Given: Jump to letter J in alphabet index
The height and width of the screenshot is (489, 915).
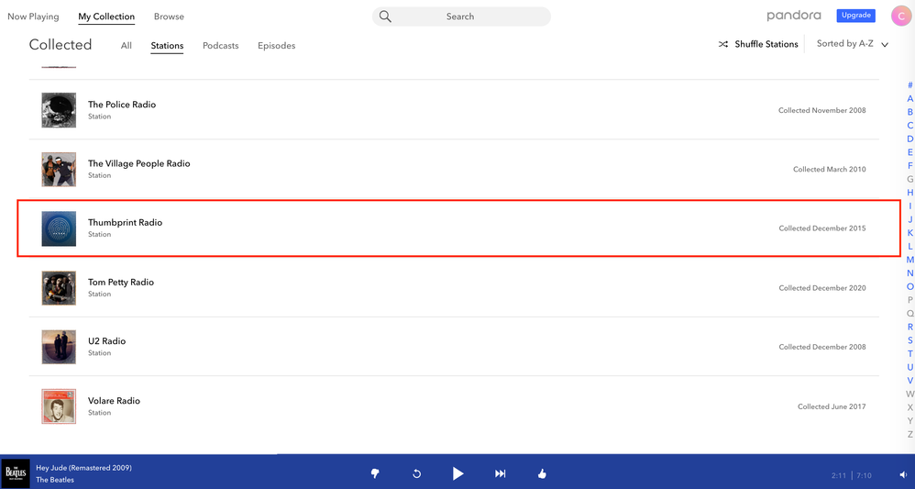Looking at the screenshot, I should point(909,219).
